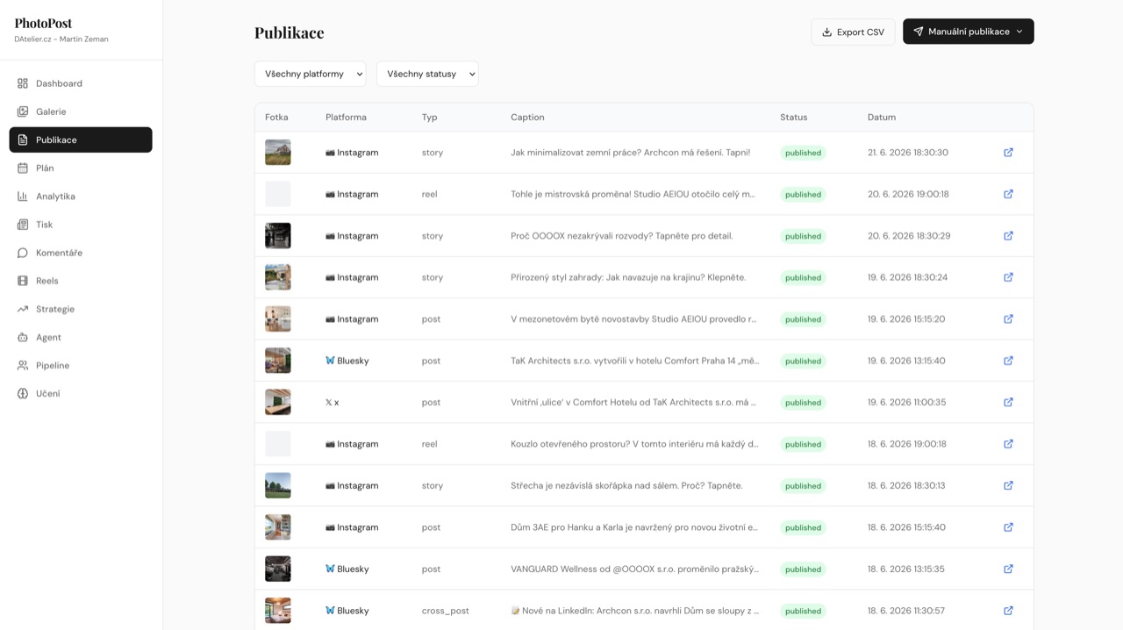The width and height of the screenshot is (1123, 630).
Task: Open external link for Střecha skořápka story
Action: point(1008,486)
